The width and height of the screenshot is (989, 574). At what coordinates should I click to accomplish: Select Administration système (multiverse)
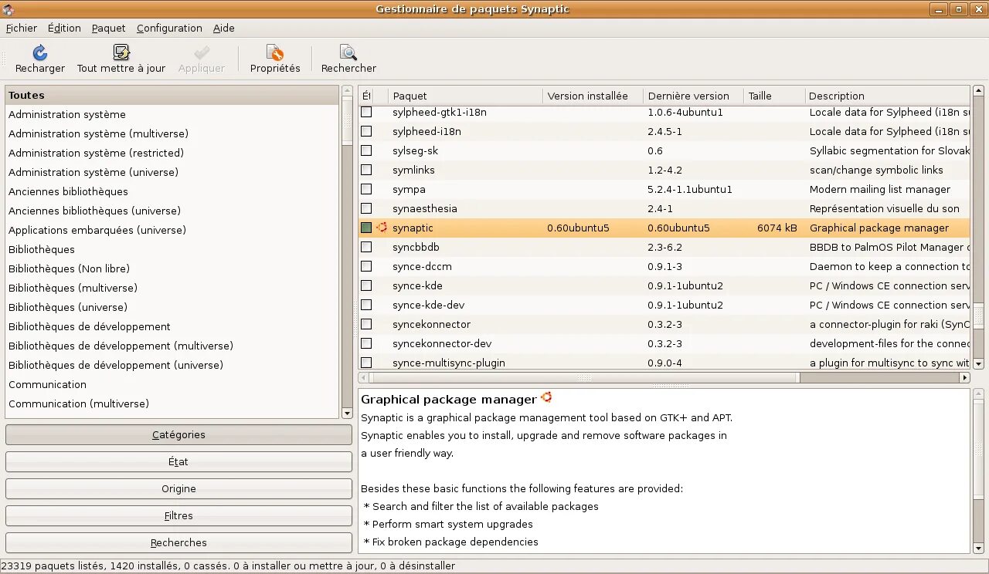[172, 133]
